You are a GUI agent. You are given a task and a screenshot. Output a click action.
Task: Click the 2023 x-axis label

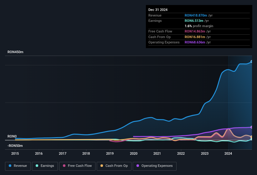[205, 153]
